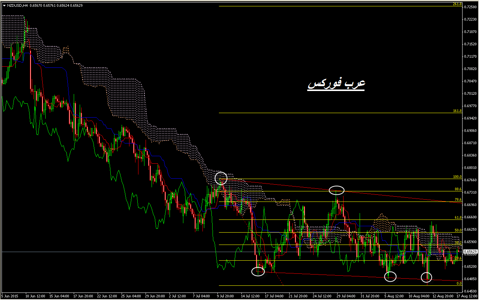Click time axis label 15 Jun 04:00
The height and width of the screenshot is (300, 479).
[x=59, y=296]
